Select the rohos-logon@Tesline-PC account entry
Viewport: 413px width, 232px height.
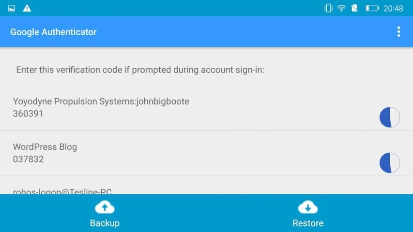point(206,186)
